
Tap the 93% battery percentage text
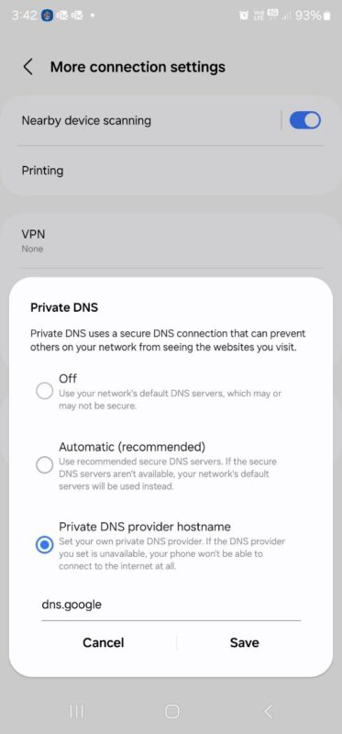tap(308, 16)
